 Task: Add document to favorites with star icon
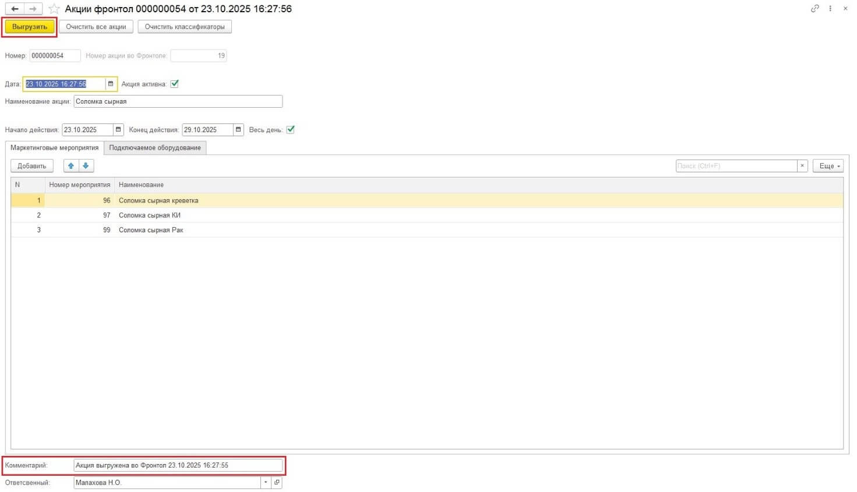click(x=54, y=9)
